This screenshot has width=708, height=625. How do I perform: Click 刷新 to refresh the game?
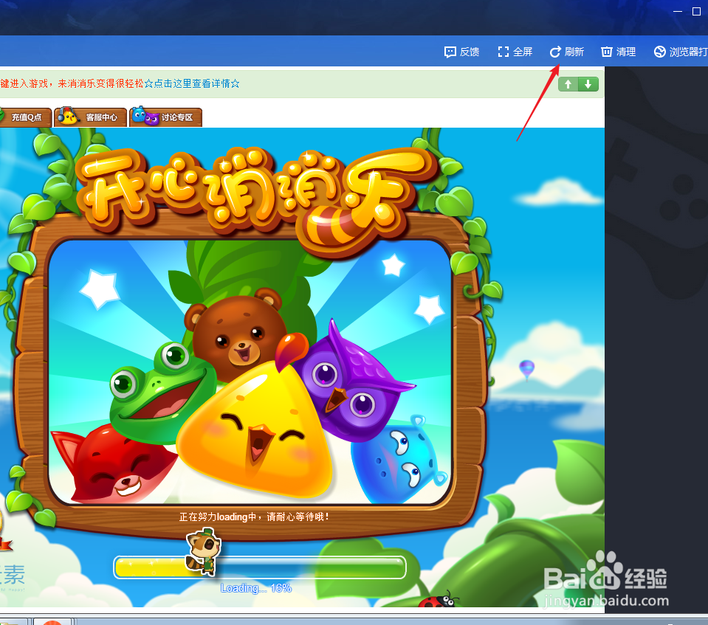click(567, 52)
